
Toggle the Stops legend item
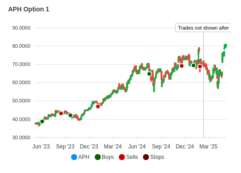154,157
